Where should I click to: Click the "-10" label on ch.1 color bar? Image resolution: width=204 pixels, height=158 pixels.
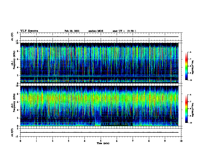pos(190,80)
